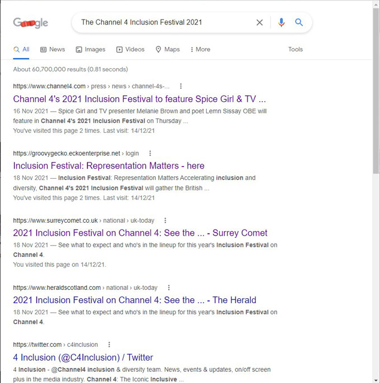Focus the search query input field

click(167, 22)
